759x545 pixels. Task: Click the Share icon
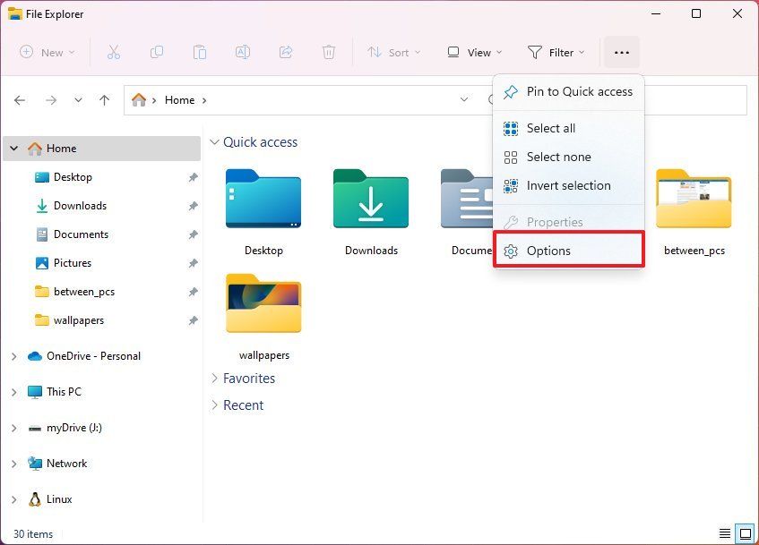pos(286,52)
